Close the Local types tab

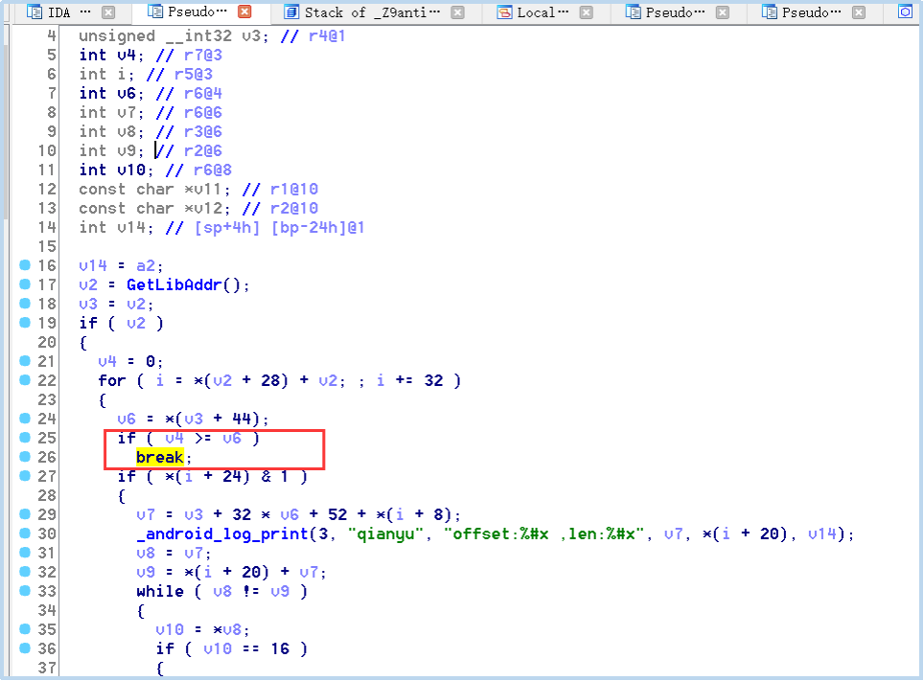pos(586,12)
